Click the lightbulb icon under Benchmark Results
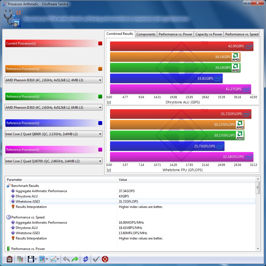 click(13, 207)
